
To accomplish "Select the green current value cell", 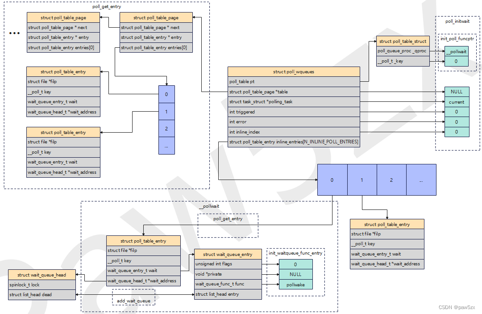I will (x=457, y=102).
